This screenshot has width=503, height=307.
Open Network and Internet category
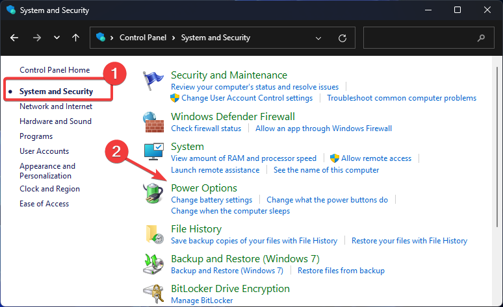click(56, 106)
